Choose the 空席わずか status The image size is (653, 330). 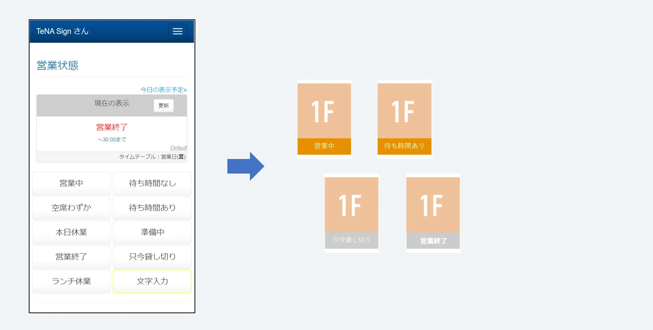click(71, 208)
